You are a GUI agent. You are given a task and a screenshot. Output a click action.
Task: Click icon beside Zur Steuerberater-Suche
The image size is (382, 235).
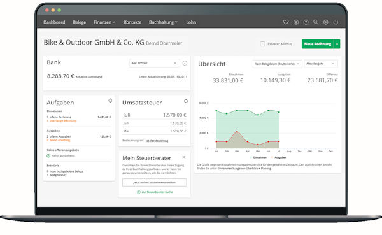click(x=139, y=192)
